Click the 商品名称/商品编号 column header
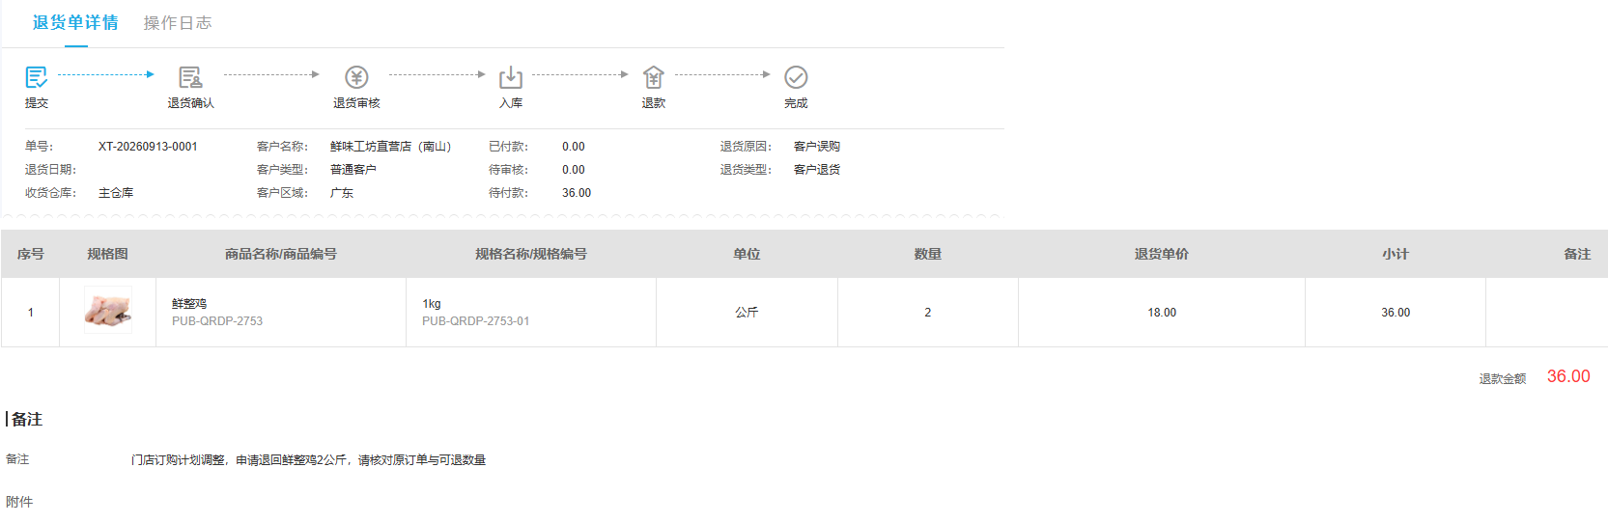This screenshot has width=1608, height=523. pyautogui.click(x=281, y=254)
